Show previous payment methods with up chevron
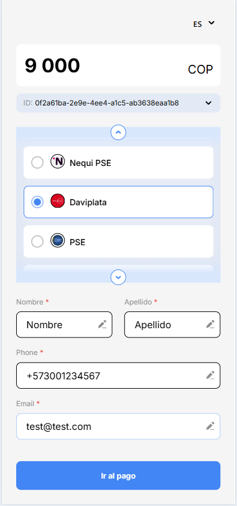This screenshot has width=237, height=506. pyautogui.click(x=118, y=132)
